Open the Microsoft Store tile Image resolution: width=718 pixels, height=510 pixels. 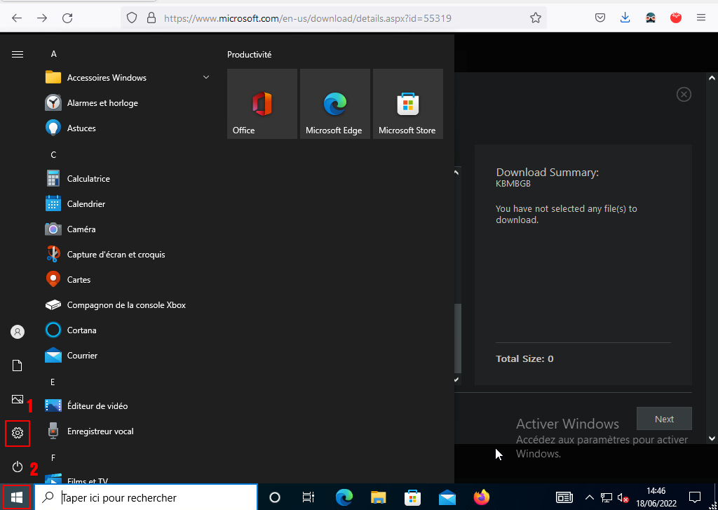coord(407,104)
